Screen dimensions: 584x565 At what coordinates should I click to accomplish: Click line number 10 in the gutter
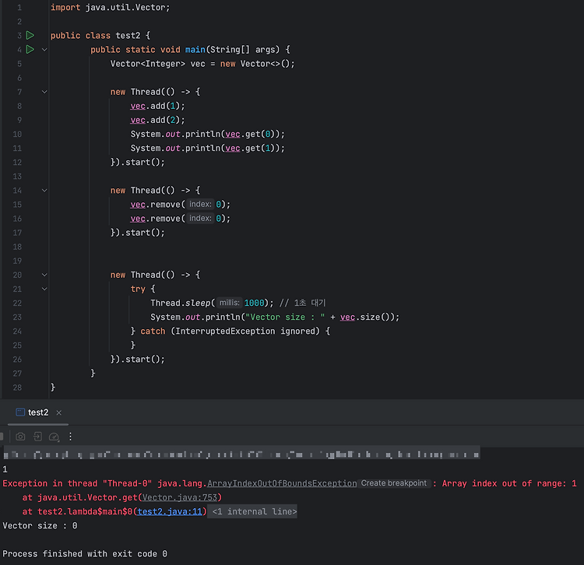click(x=17, y=134)
